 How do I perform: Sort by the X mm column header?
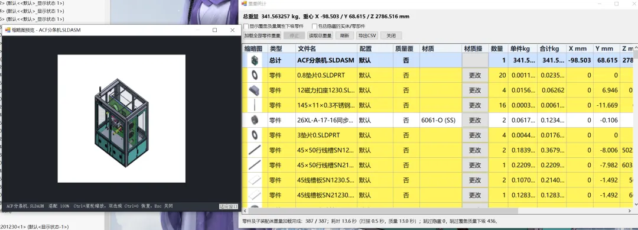click(580, 48)
